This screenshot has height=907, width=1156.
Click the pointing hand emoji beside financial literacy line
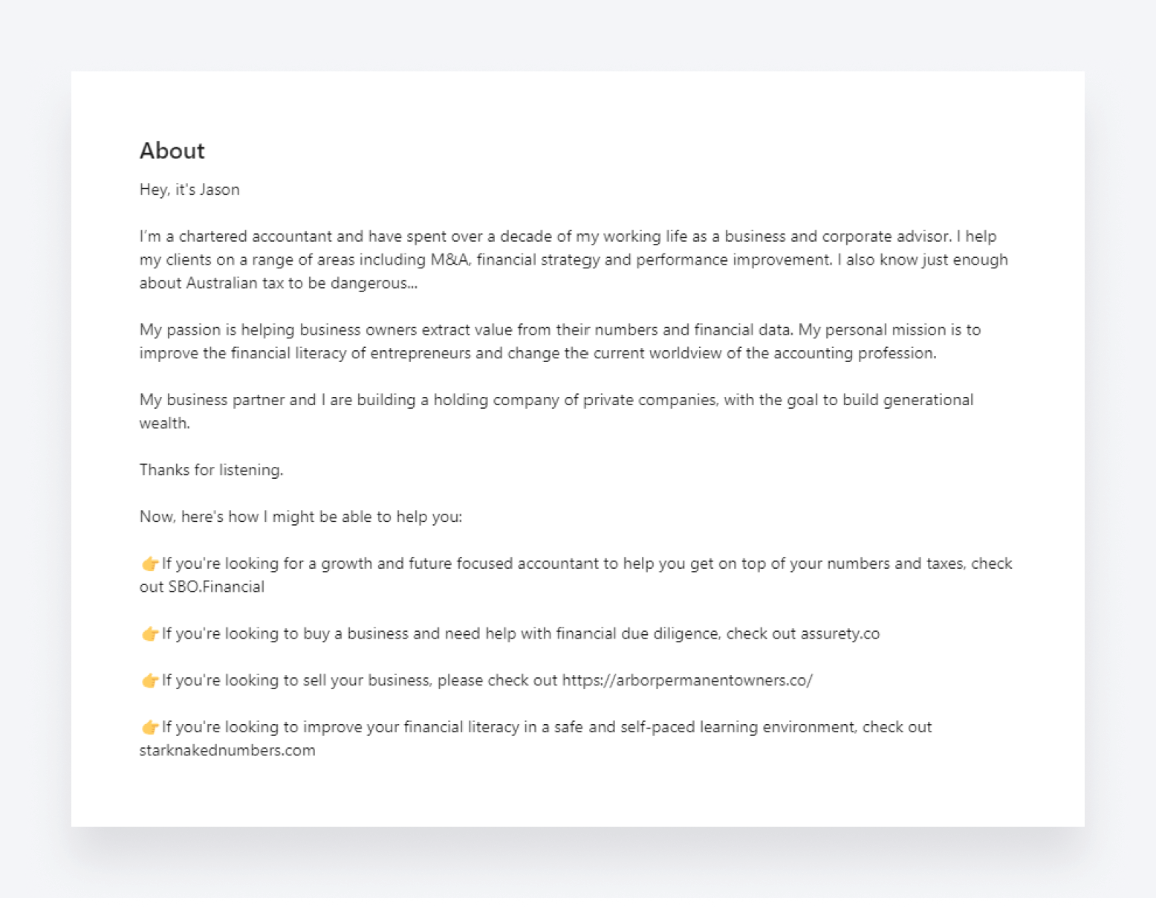tap(150, 728)
